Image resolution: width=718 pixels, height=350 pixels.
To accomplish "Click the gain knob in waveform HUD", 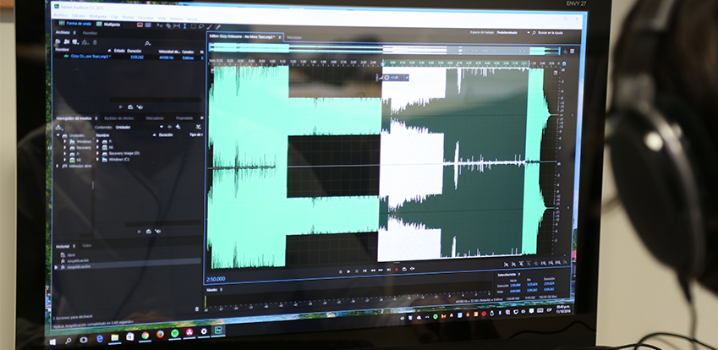I will click(387, 77).
